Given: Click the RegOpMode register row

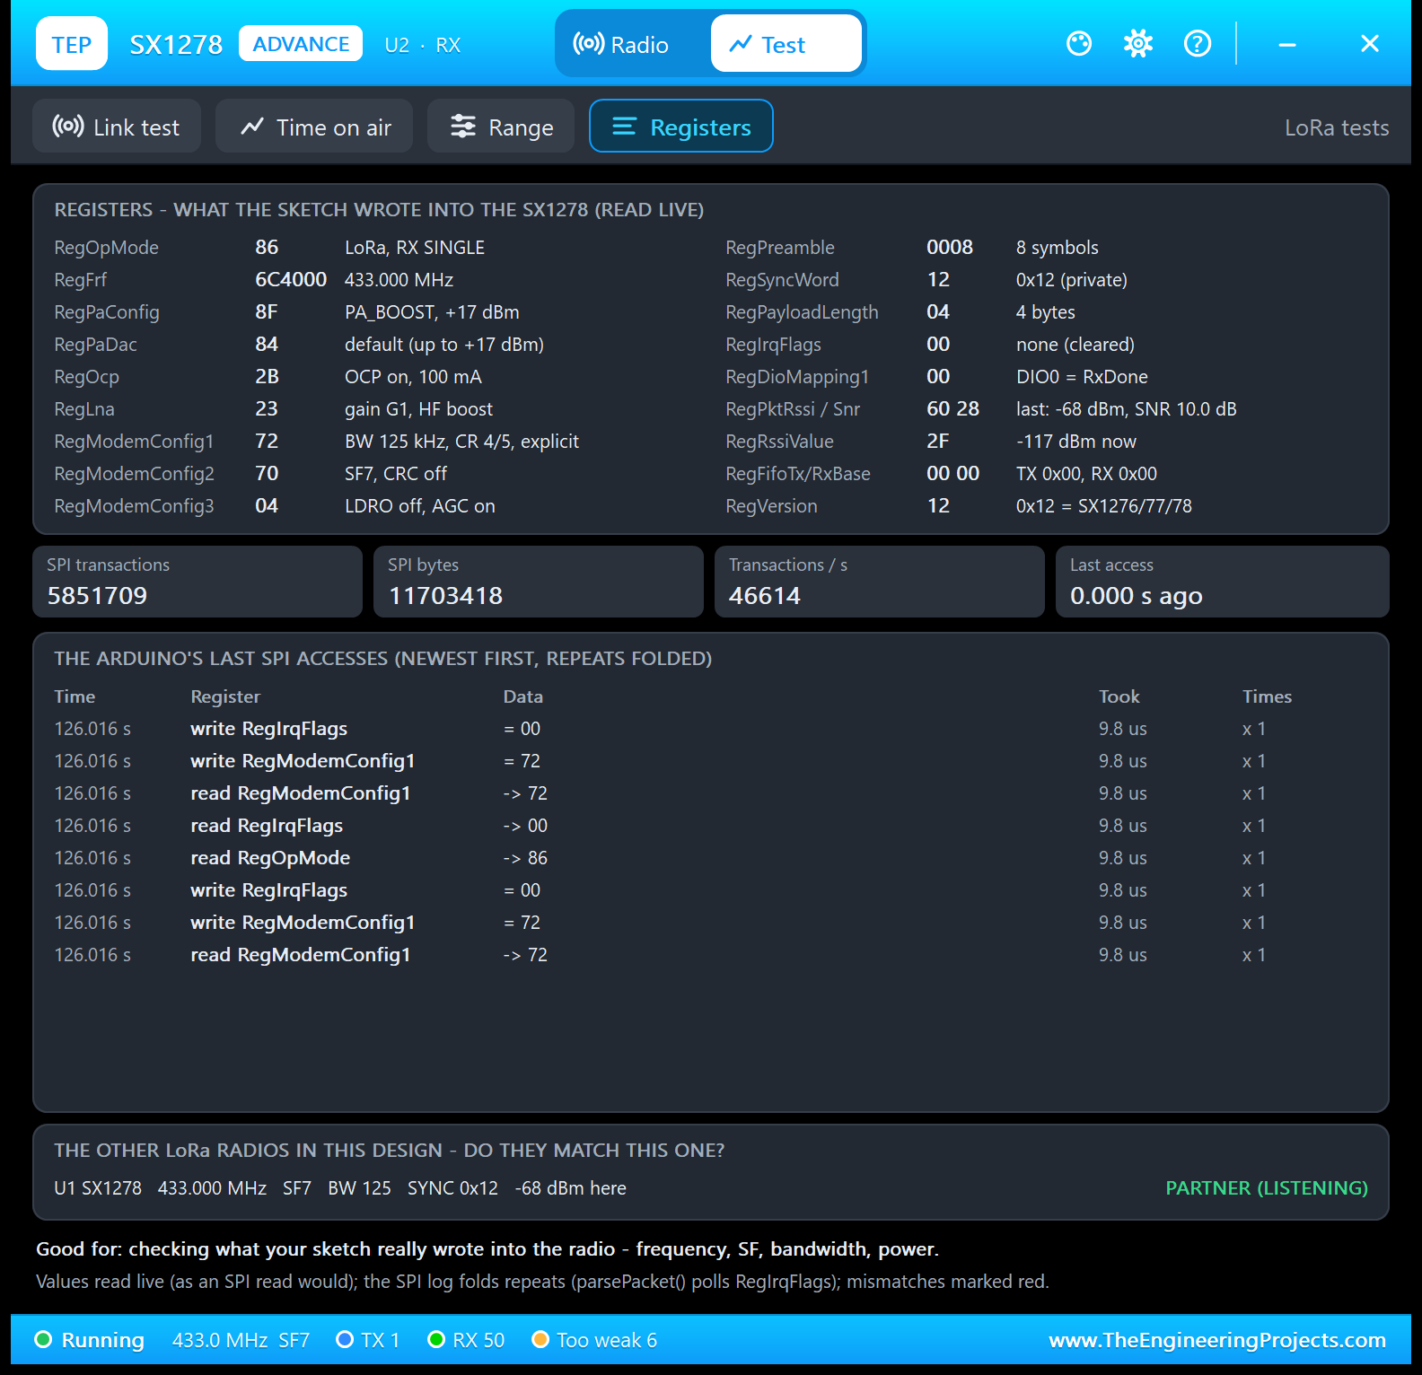Looking at the screenshot, I should pyautogui.click(x=368, y=248).
